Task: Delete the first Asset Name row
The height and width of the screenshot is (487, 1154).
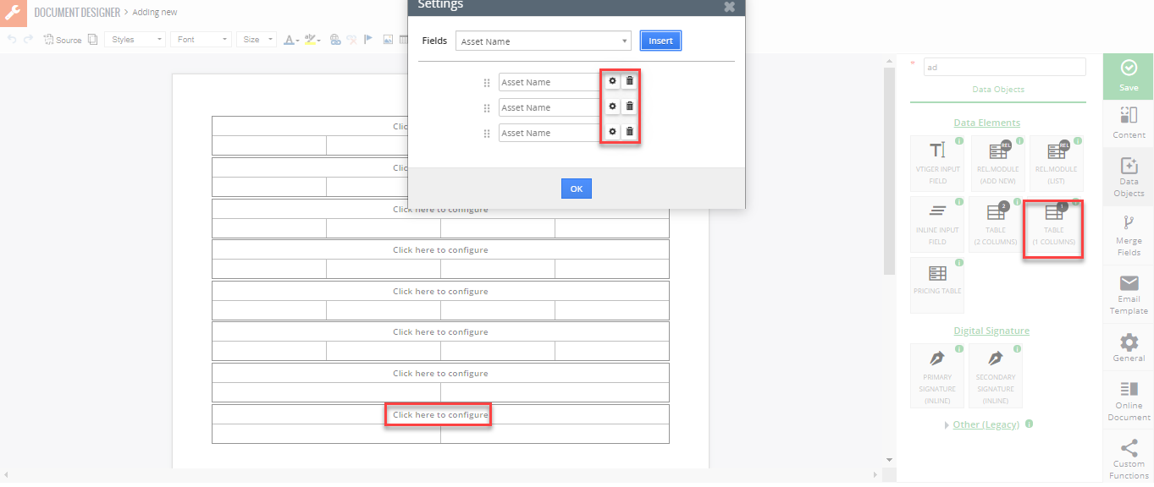Action: [629, 81]
